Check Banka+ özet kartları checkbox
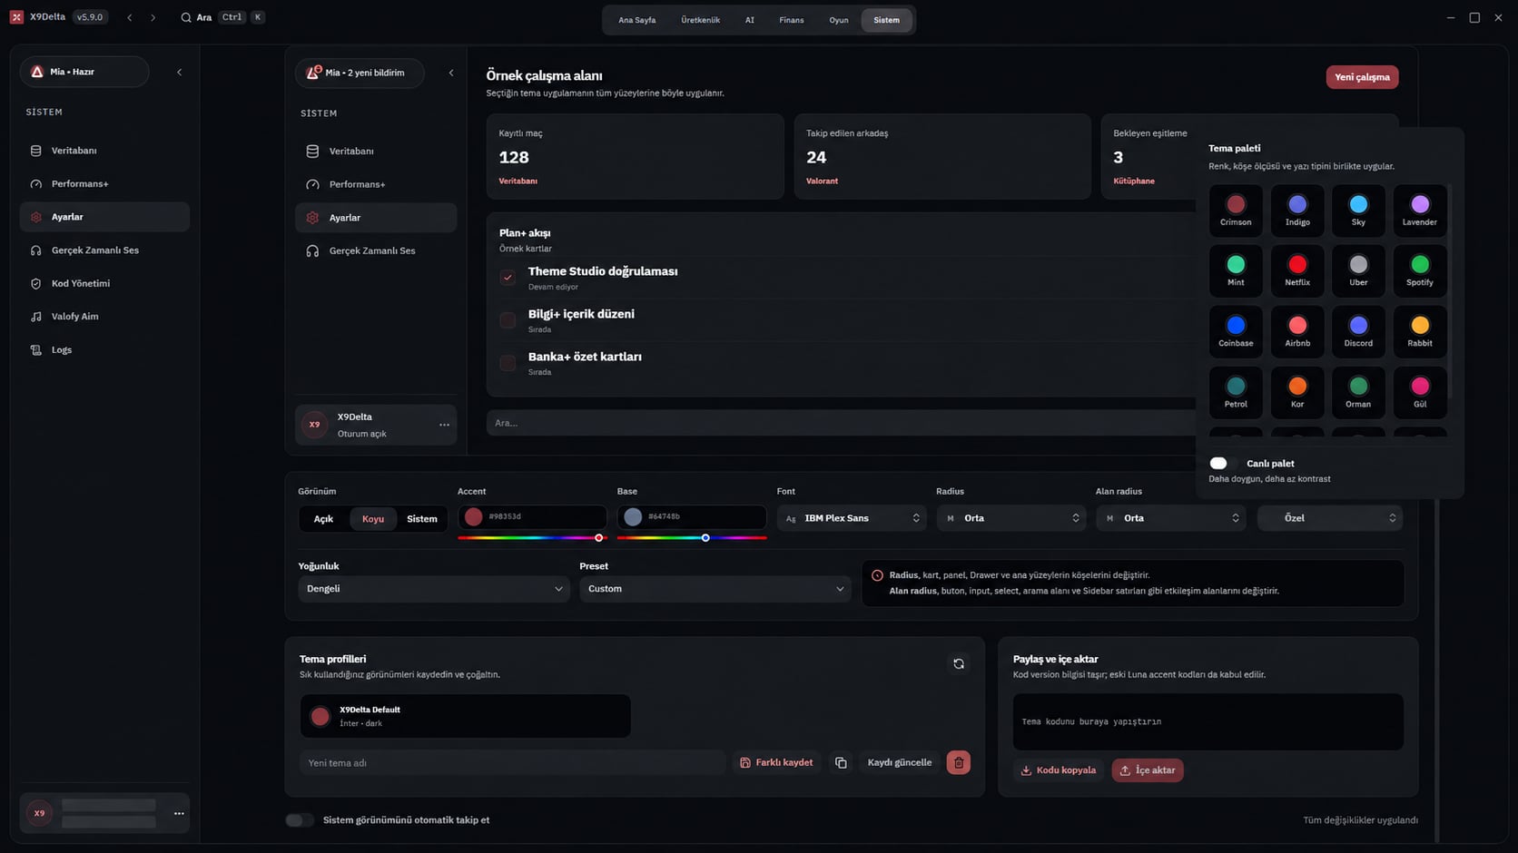This screenshot has width=1518, height=853. tap(508, 363)
